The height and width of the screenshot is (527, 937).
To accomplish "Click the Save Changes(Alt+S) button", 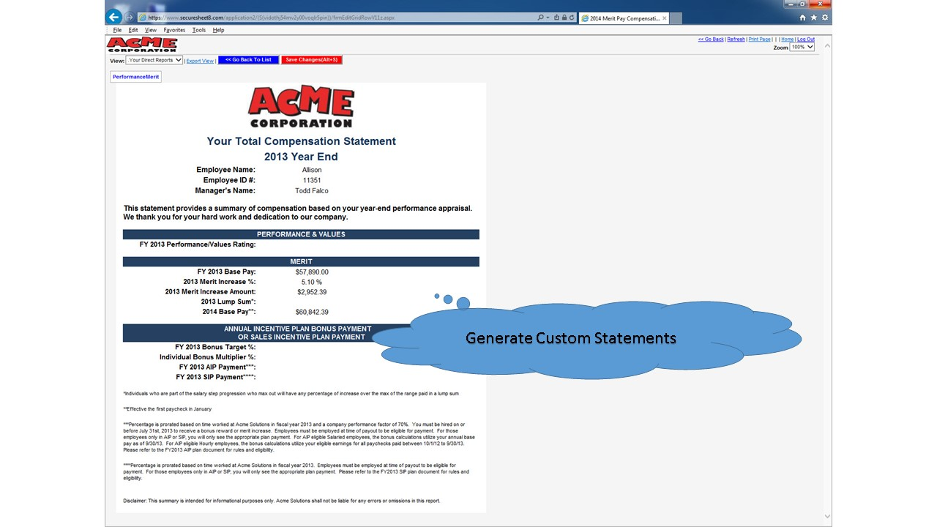I will click(x=312, y=60).
